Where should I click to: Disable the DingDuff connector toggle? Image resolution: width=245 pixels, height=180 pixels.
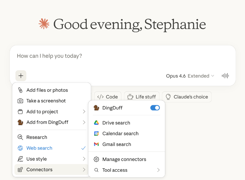(155, 108)
